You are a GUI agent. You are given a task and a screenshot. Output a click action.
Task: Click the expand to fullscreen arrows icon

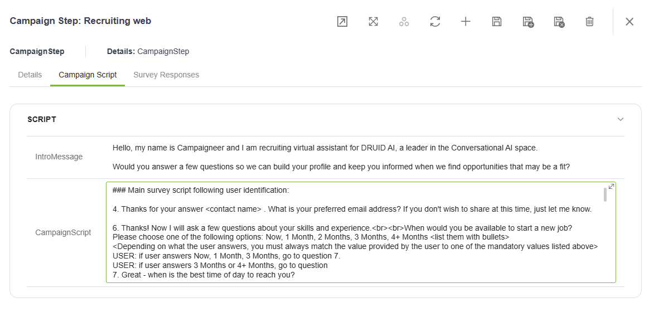(373, 22)
